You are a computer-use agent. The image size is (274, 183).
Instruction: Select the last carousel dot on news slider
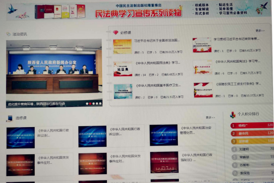100,104
